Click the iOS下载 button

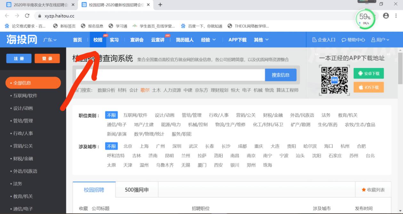pyautogui.click(x=368, y=87)
